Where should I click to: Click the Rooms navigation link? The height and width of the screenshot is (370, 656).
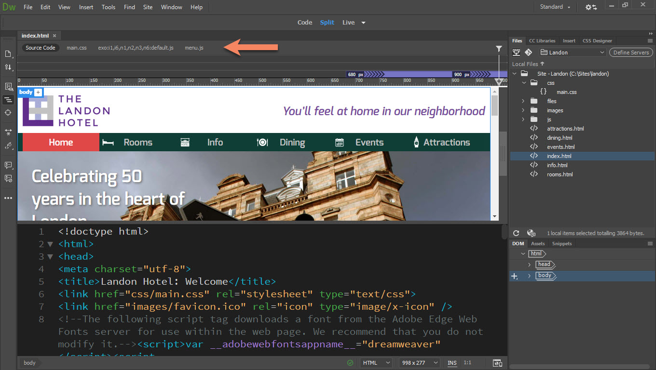138,143
